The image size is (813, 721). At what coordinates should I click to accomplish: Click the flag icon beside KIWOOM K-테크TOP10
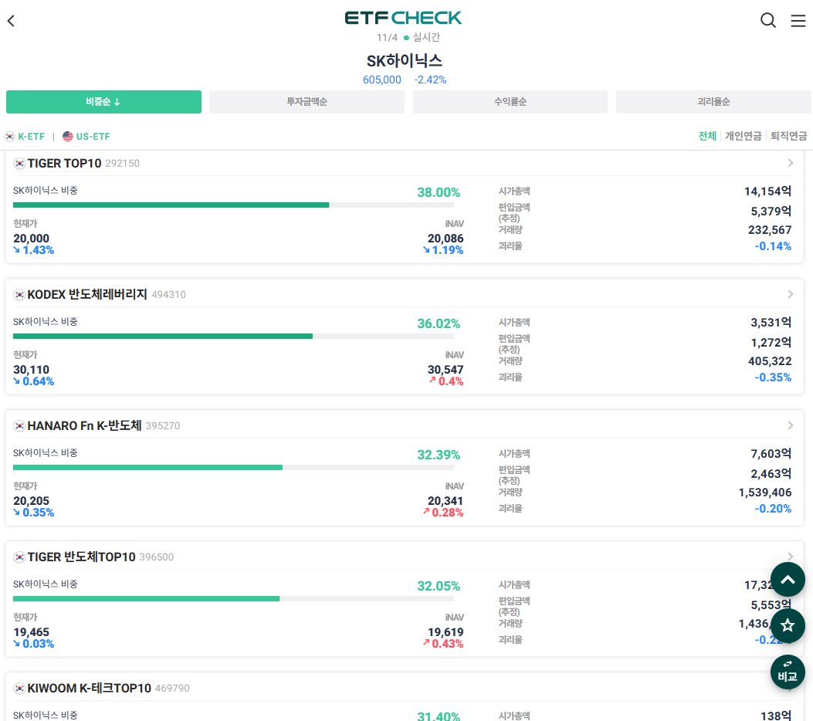20,689
